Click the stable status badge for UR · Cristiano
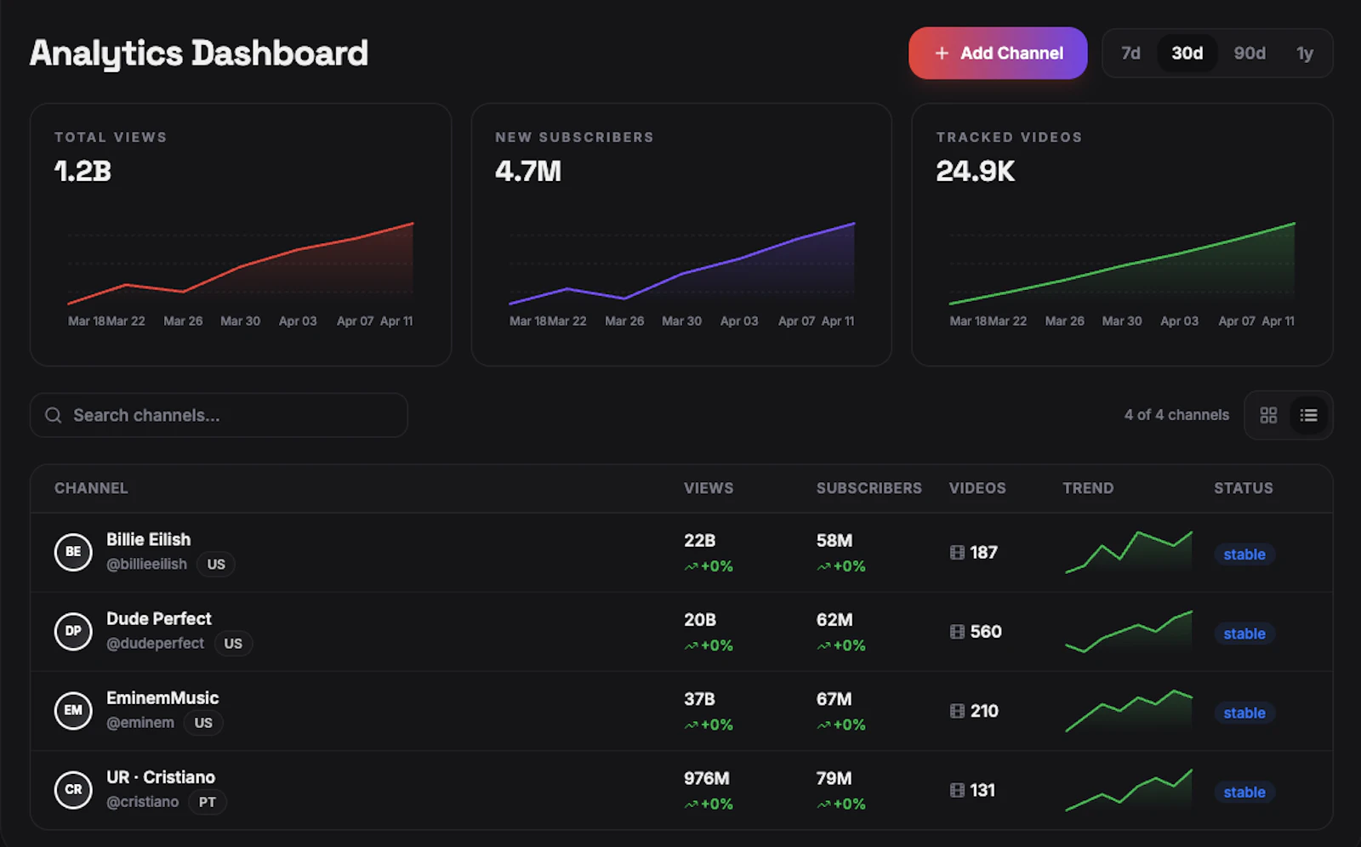This screenshot has height=847, width=1361. tap(1244, 792)
